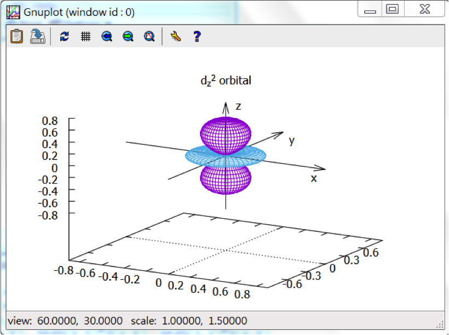Image resolution: width=449 pixels, height=335 pixels.
Task: Apply the previous zoom settings
Action: click(x=107, y=37)
